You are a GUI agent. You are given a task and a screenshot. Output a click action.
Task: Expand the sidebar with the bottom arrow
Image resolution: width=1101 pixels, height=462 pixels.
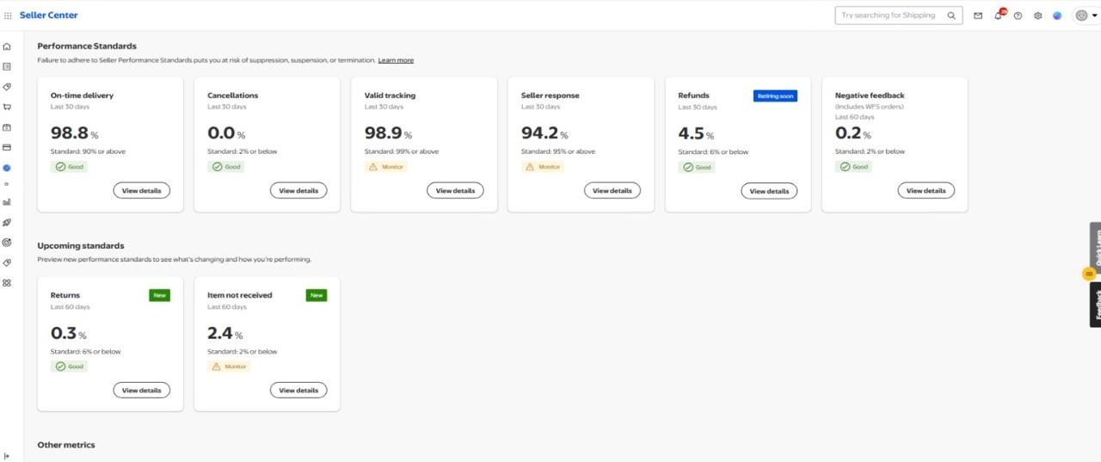[x=7, y=456]
